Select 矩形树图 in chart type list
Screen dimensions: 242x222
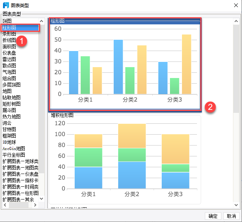pyautogui.click(x=20, y=104)
